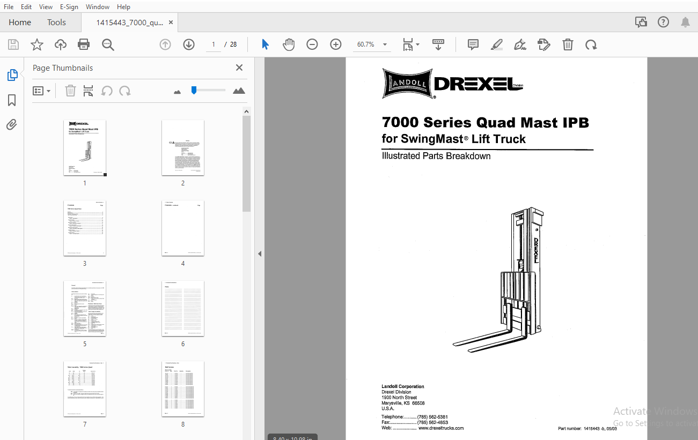Viewport: 698px width, 440px height.
Task: Open the Help menu
Action: [x=123, y=7]
